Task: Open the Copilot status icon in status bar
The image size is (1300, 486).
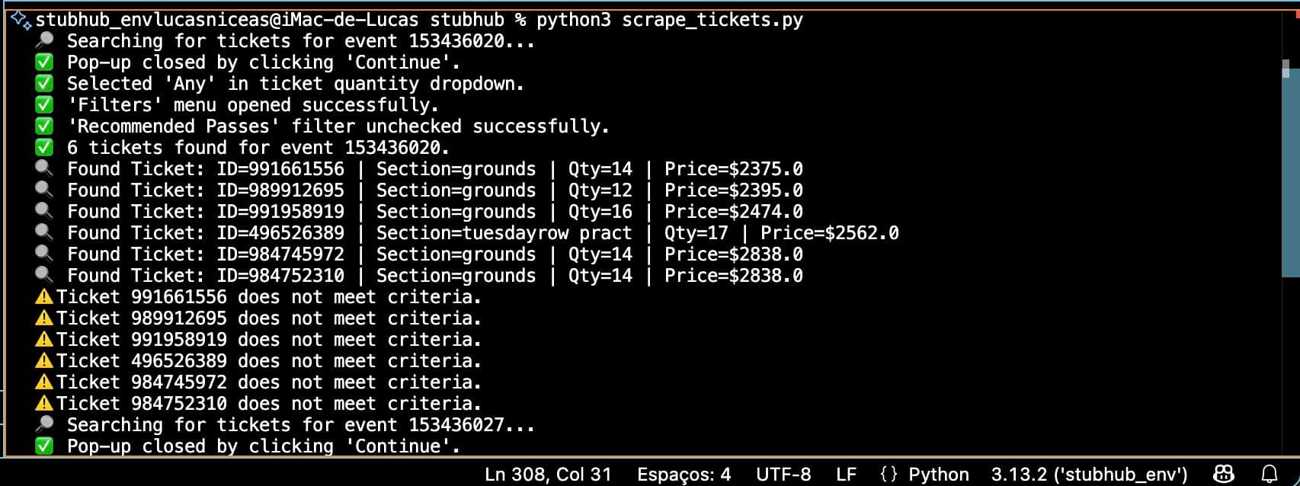Action: pos(1224,474)
